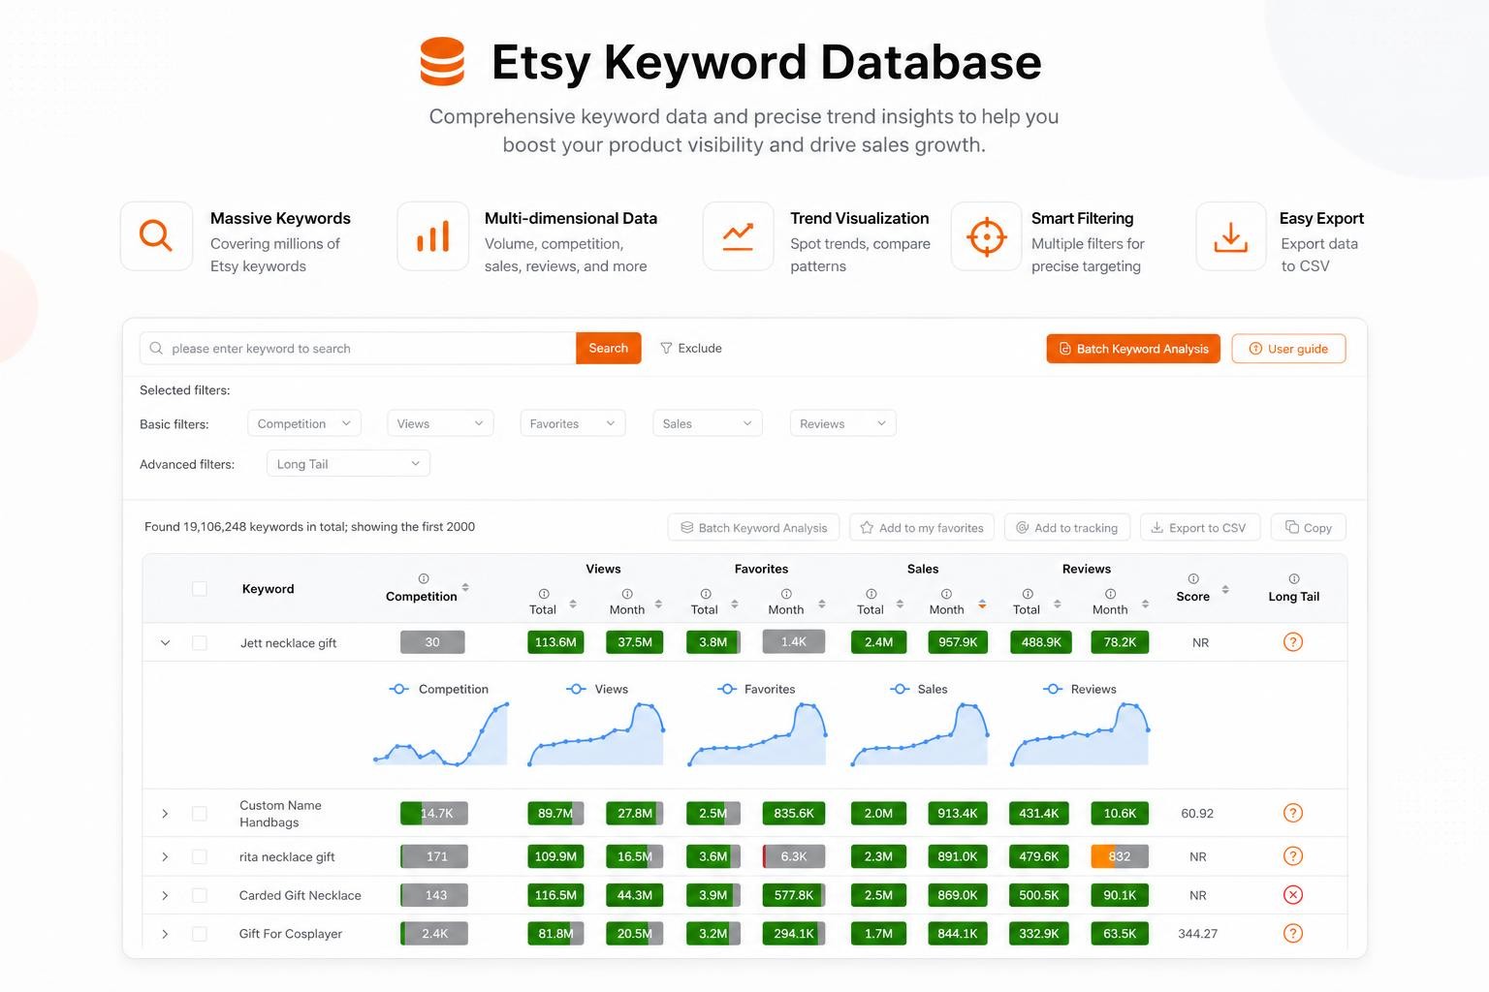Click Add to tracking button
The height and width of the screenshot is (992, 1489).
[x=1067, y=527]
